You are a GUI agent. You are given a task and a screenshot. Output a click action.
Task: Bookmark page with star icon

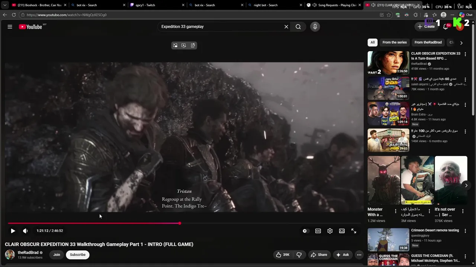[x=389, y=15]
